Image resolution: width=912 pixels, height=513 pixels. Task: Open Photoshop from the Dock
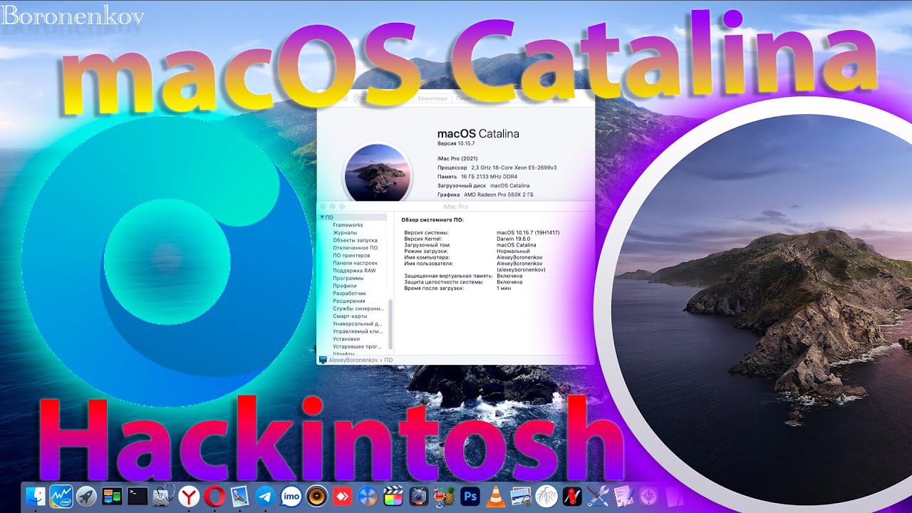click(x=470, y=497)
